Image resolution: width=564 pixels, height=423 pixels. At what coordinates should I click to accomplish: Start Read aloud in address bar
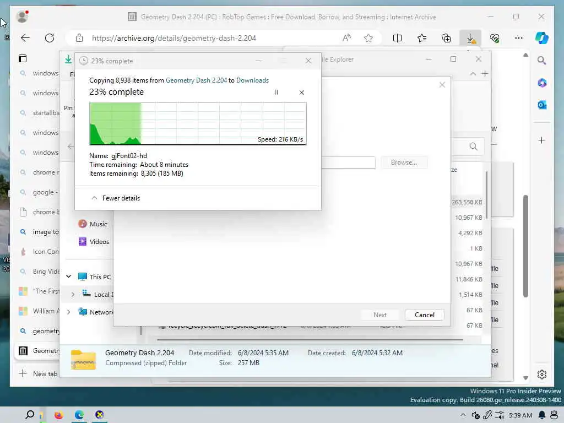(x=346, y=38)
